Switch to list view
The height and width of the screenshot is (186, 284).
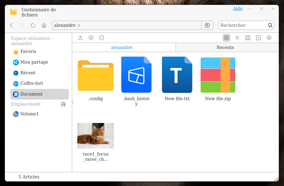[237, 38]
